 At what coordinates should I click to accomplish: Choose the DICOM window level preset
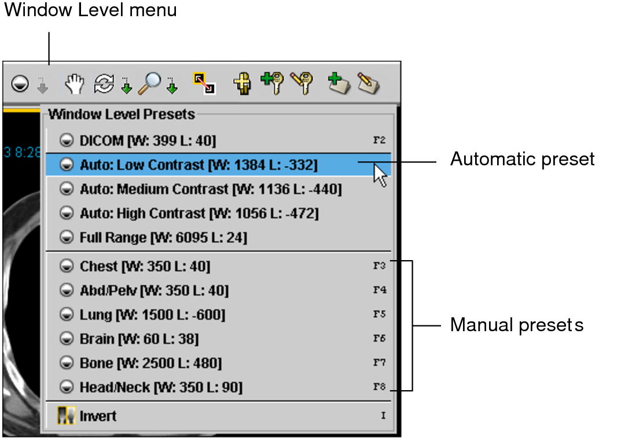click(148, 140)
